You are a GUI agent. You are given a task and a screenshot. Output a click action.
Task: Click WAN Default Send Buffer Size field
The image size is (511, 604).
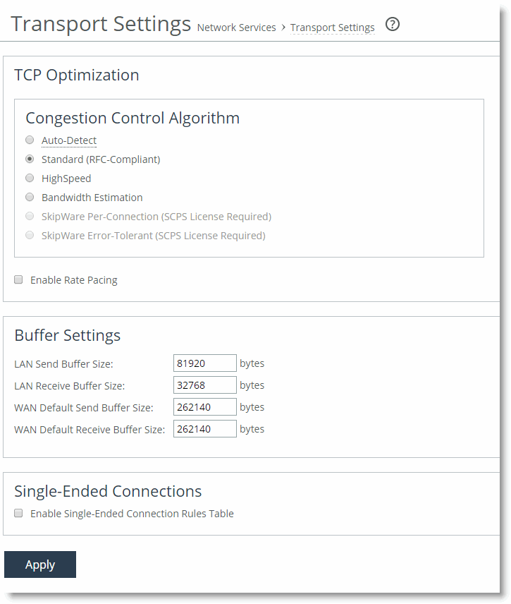(204, 407)
